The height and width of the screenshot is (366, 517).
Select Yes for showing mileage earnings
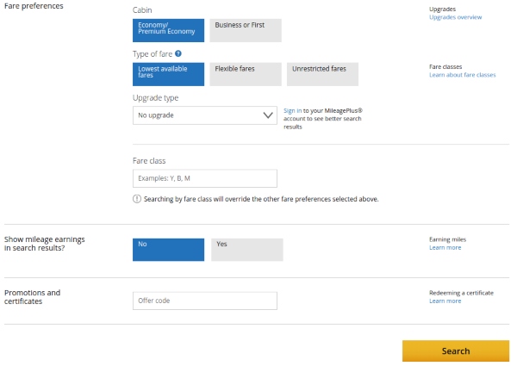point(246,249)
